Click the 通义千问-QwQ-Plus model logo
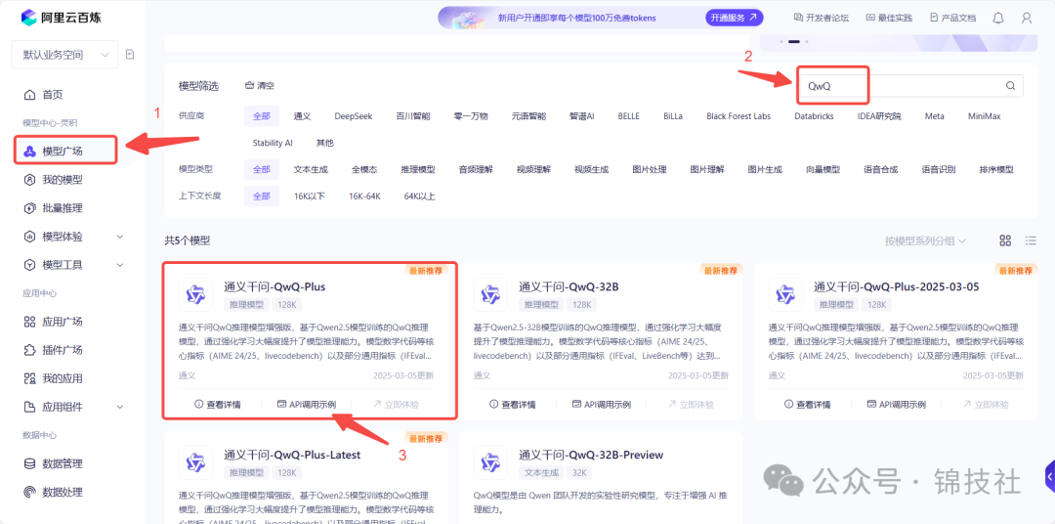The width and height of the screenshot is (1055, 524). click(x=195, y=294)
